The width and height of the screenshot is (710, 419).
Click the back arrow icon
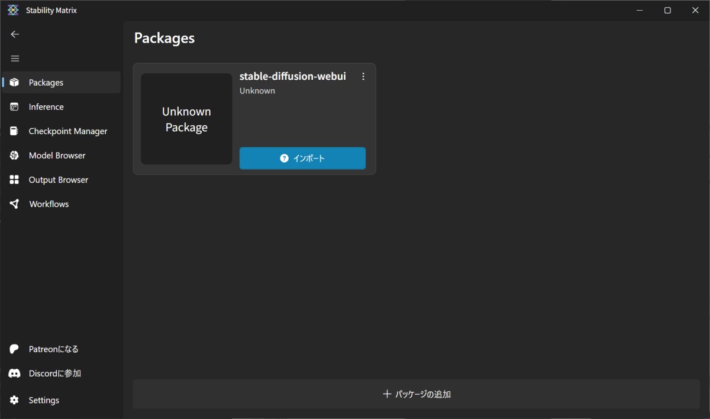click(x=15, y=34)
